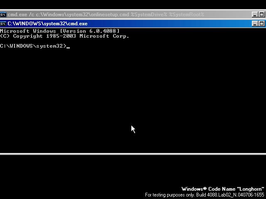Open system menu icon of onlinesetup.cmd window
The width and height of the screenshot is (266, 199).
(x=3, y=15)
